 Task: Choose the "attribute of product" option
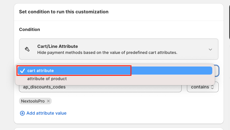pyautogui.click(x=47, y=79)
